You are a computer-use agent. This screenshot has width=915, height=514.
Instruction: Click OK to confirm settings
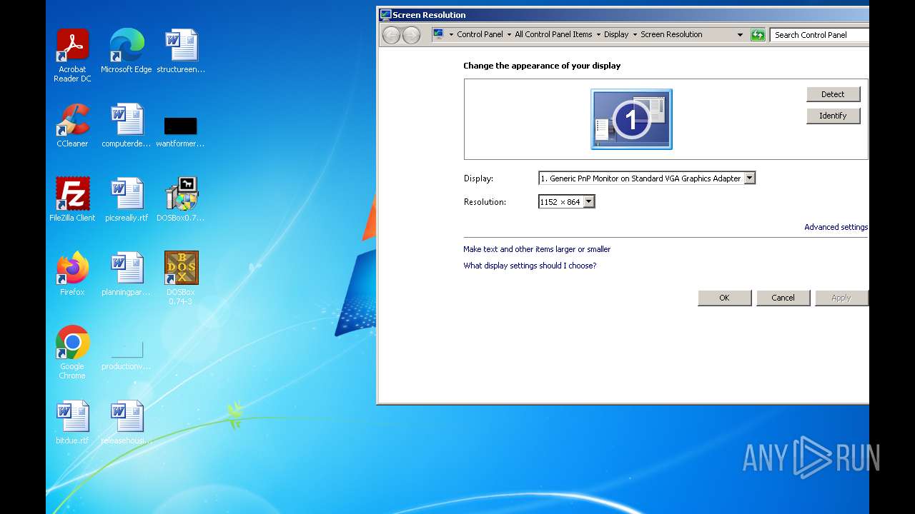pos(724,298)
